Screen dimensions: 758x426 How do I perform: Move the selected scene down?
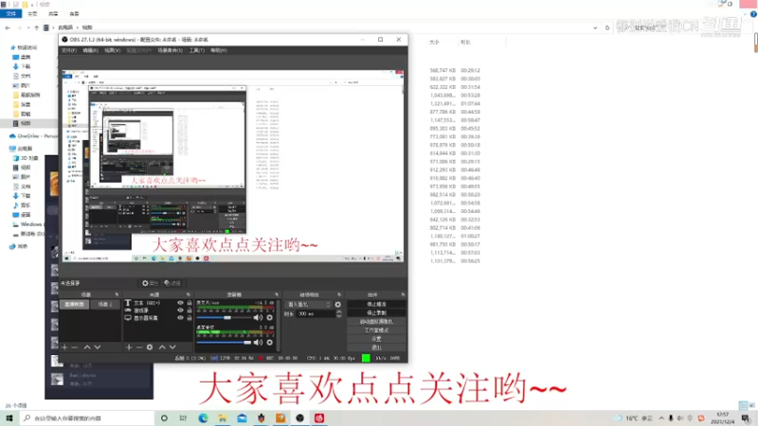click(98, 347)
